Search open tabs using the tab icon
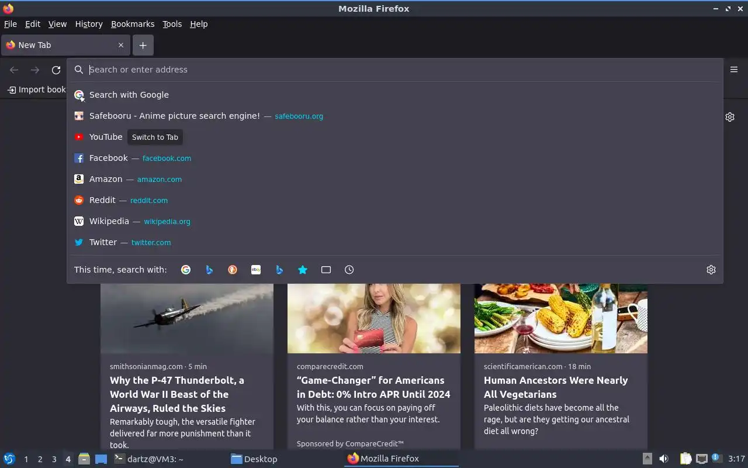The height and width of the screenshot is (468, 748). [x=326, y=270]
